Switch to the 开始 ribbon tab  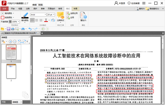click(x=13, y=9)
